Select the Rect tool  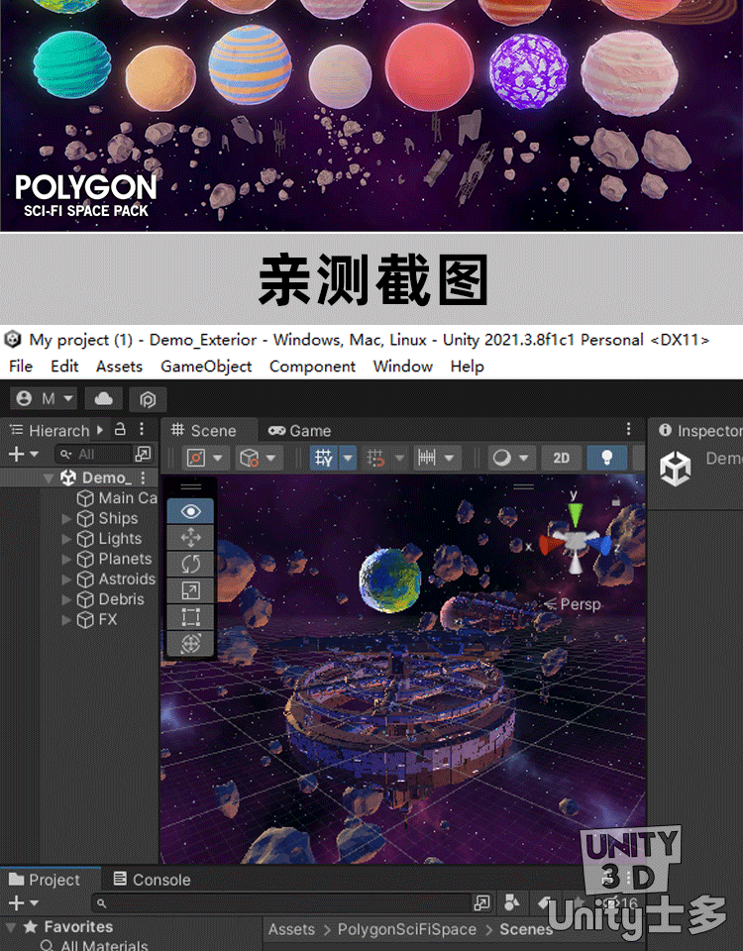190,617
